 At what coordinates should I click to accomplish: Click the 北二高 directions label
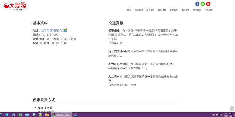(x=113, y=76)
